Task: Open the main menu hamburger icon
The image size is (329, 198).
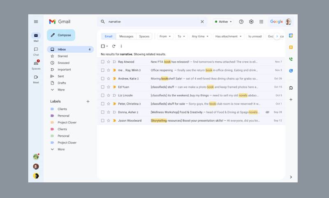Action: [36, 21]
